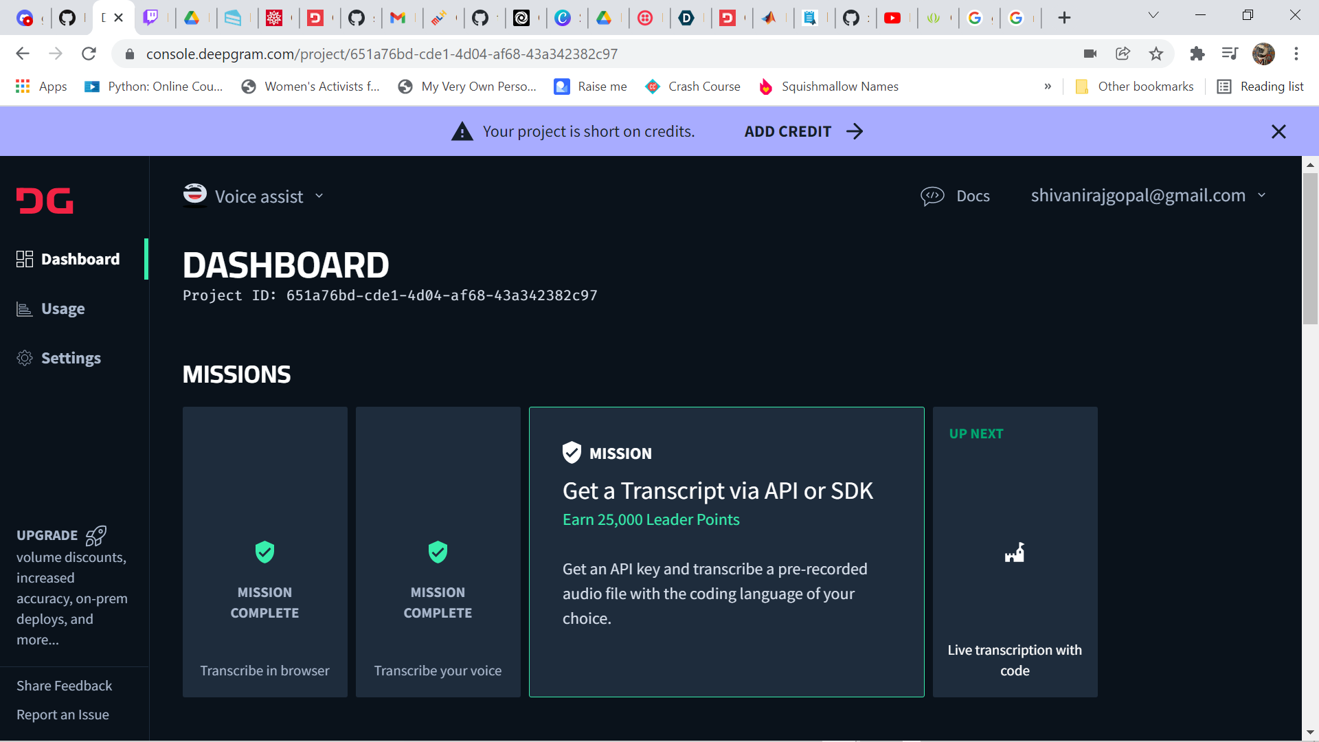The width and height of the screenshot is (1319, 742).
Task: Click the Deepgram DG logo
Action: [45, 201]
